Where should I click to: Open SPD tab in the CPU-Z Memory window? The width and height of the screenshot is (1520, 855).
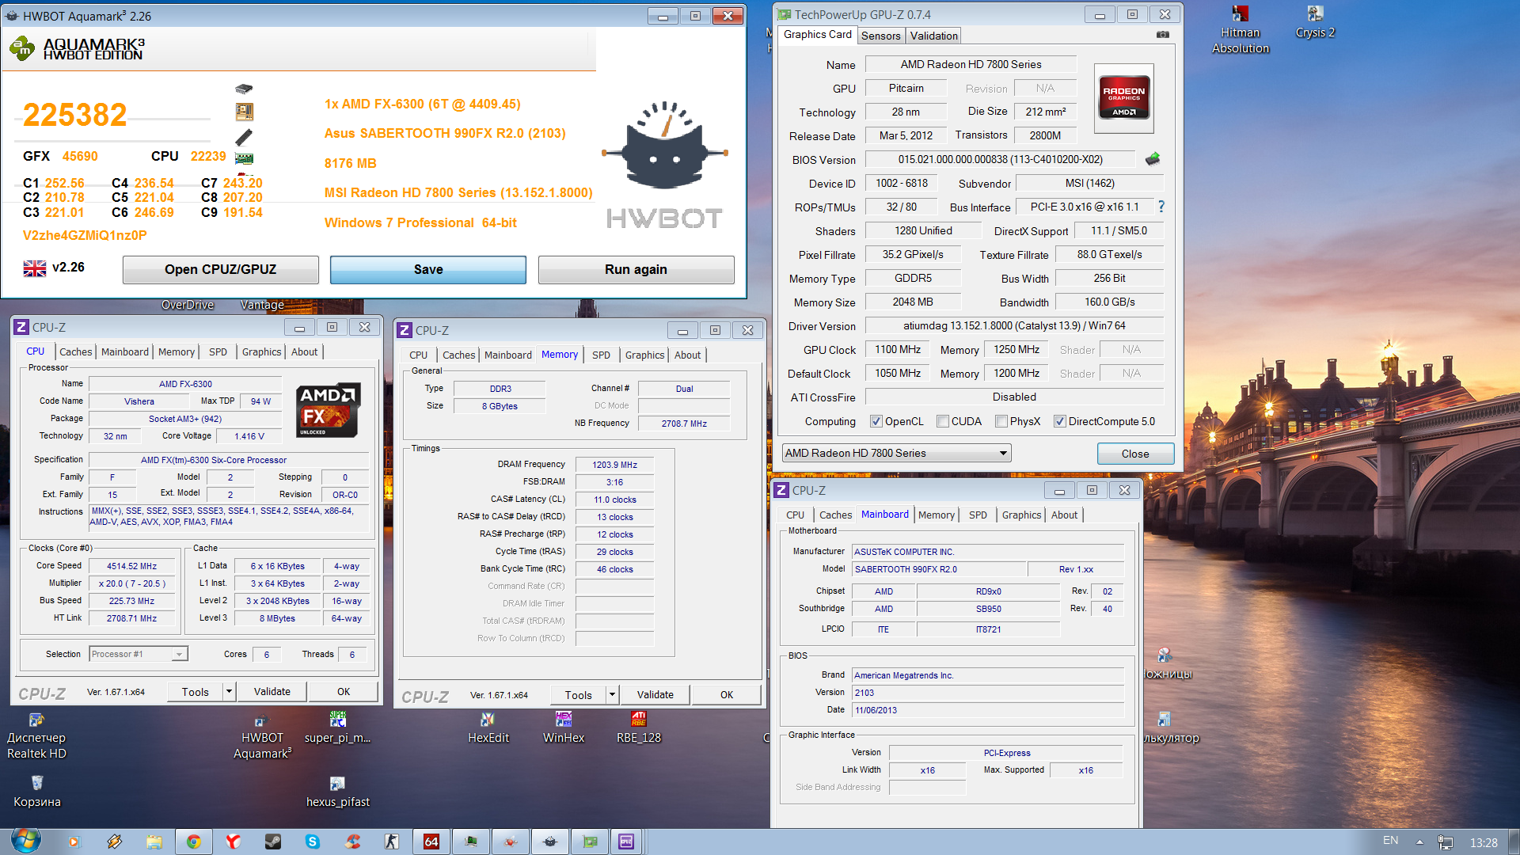[601, 355]
